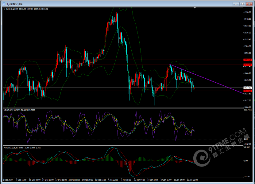Select the KDJ(9,3,3) indicator label

pyautogui.click(x=19, y=110)
